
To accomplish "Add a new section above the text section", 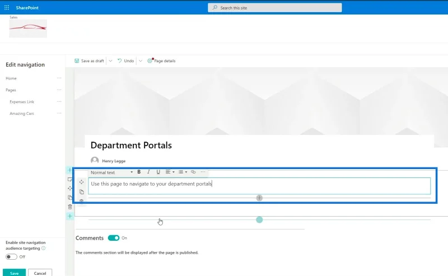I will click(69, 170).
